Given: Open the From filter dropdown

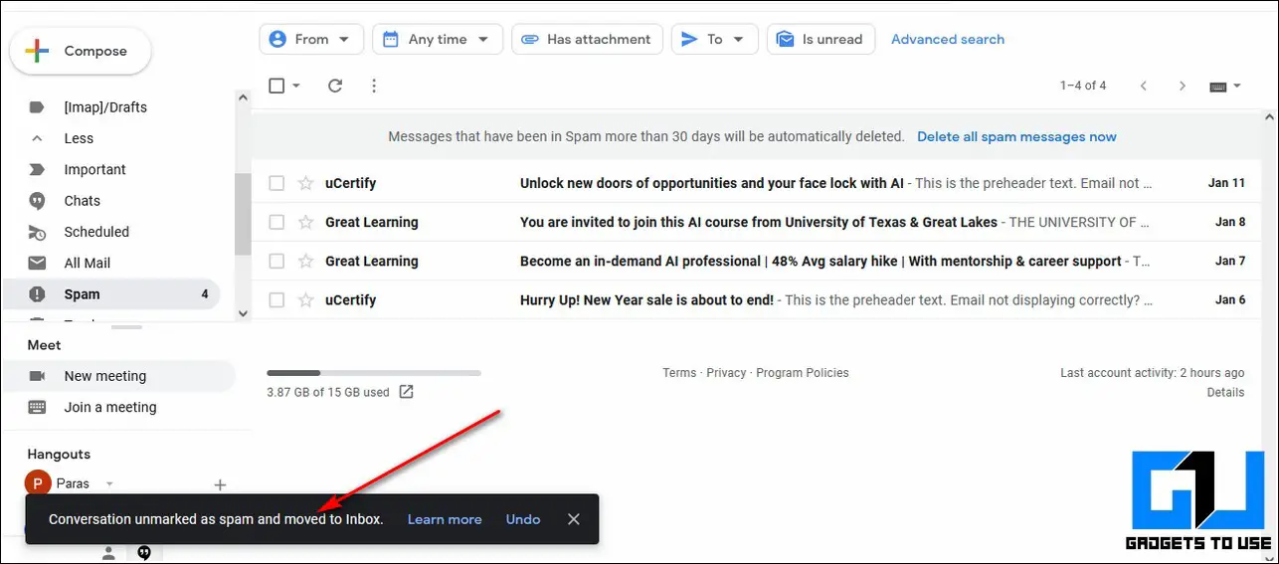Looking at the screenshot, I should pos(311,40).
